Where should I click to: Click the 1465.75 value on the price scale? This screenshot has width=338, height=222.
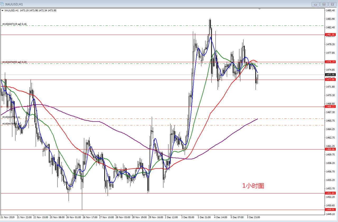pyautogui.click(x=331, y=121)
